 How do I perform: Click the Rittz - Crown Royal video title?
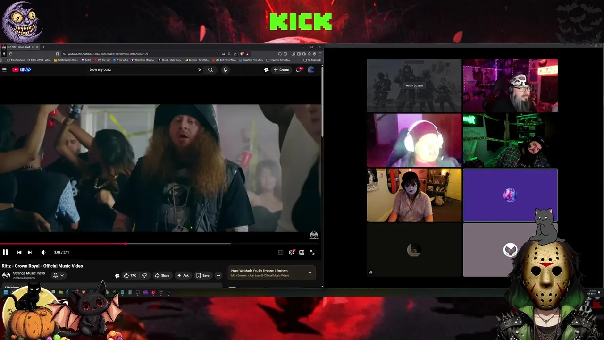(42, 266)
